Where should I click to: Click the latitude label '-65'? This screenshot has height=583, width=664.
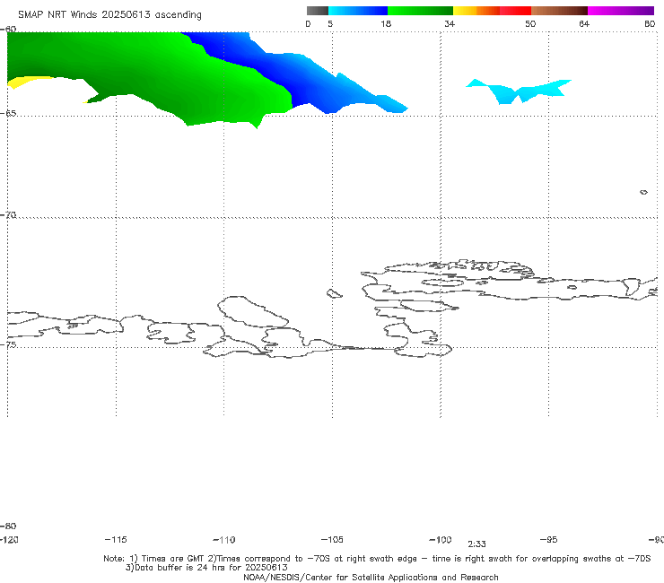(x=8, y=113)
